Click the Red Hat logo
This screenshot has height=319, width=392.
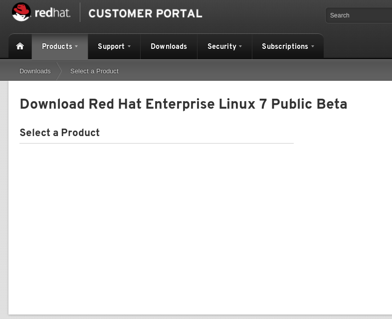click(x=41, y=12)
